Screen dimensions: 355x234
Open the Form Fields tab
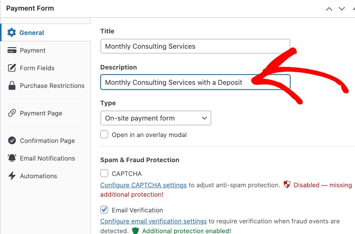pyautogui.click(x=37, y=68)
